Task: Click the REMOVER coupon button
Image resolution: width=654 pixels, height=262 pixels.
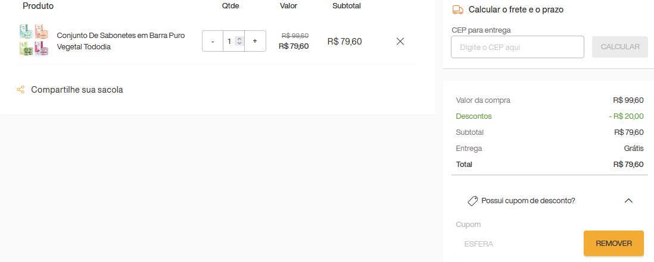Action: [613, 244]
